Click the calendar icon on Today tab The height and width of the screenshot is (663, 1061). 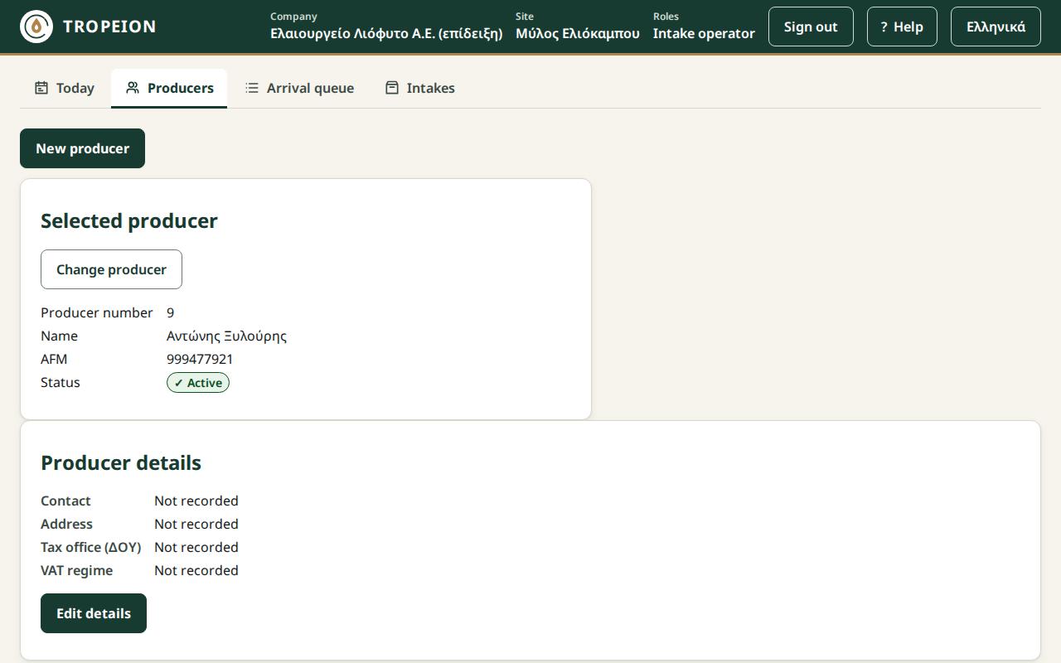point(41,88)
